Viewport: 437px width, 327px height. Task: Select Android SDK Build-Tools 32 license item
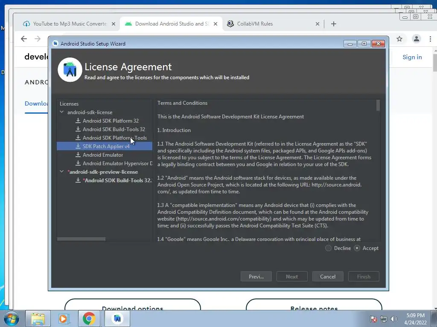click(x=114, y=129)
